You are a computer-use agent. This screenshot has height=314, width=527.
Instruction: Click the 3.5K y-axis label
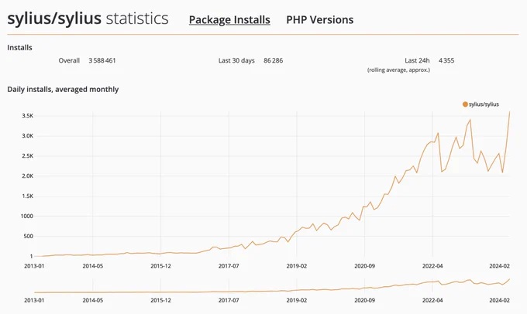click(x=28, y=116)
